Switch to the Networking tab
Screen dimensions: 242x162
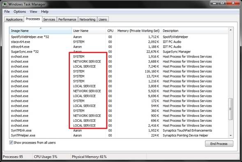pos(88,19)
